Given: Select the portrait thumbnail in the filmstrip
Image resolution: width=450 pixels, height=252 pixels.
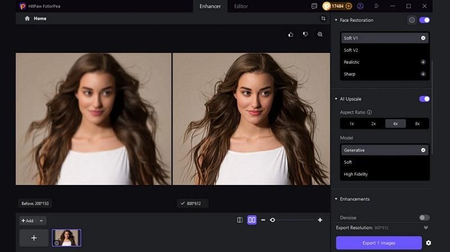Looking at the screenshot, I should 66,238.
